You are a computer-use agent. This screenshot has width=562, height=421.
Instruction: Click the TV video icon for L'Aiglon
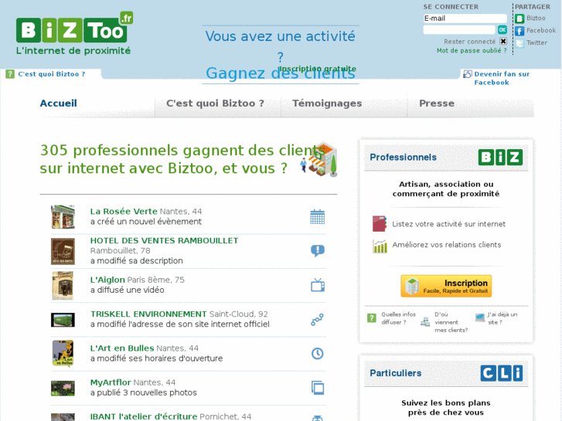tap(317, 285)
